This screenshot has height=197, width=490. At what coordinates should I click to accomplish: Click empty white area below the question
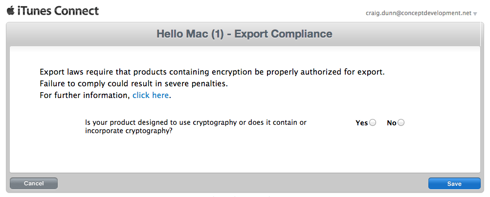click(245, 154)
